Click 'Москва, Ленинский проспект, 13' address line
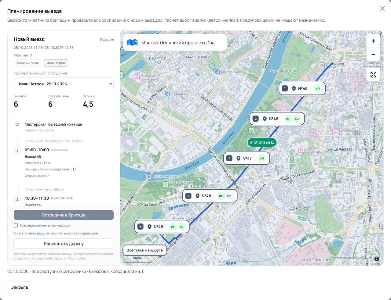391x300 pixels. click(x=50, y=169)
